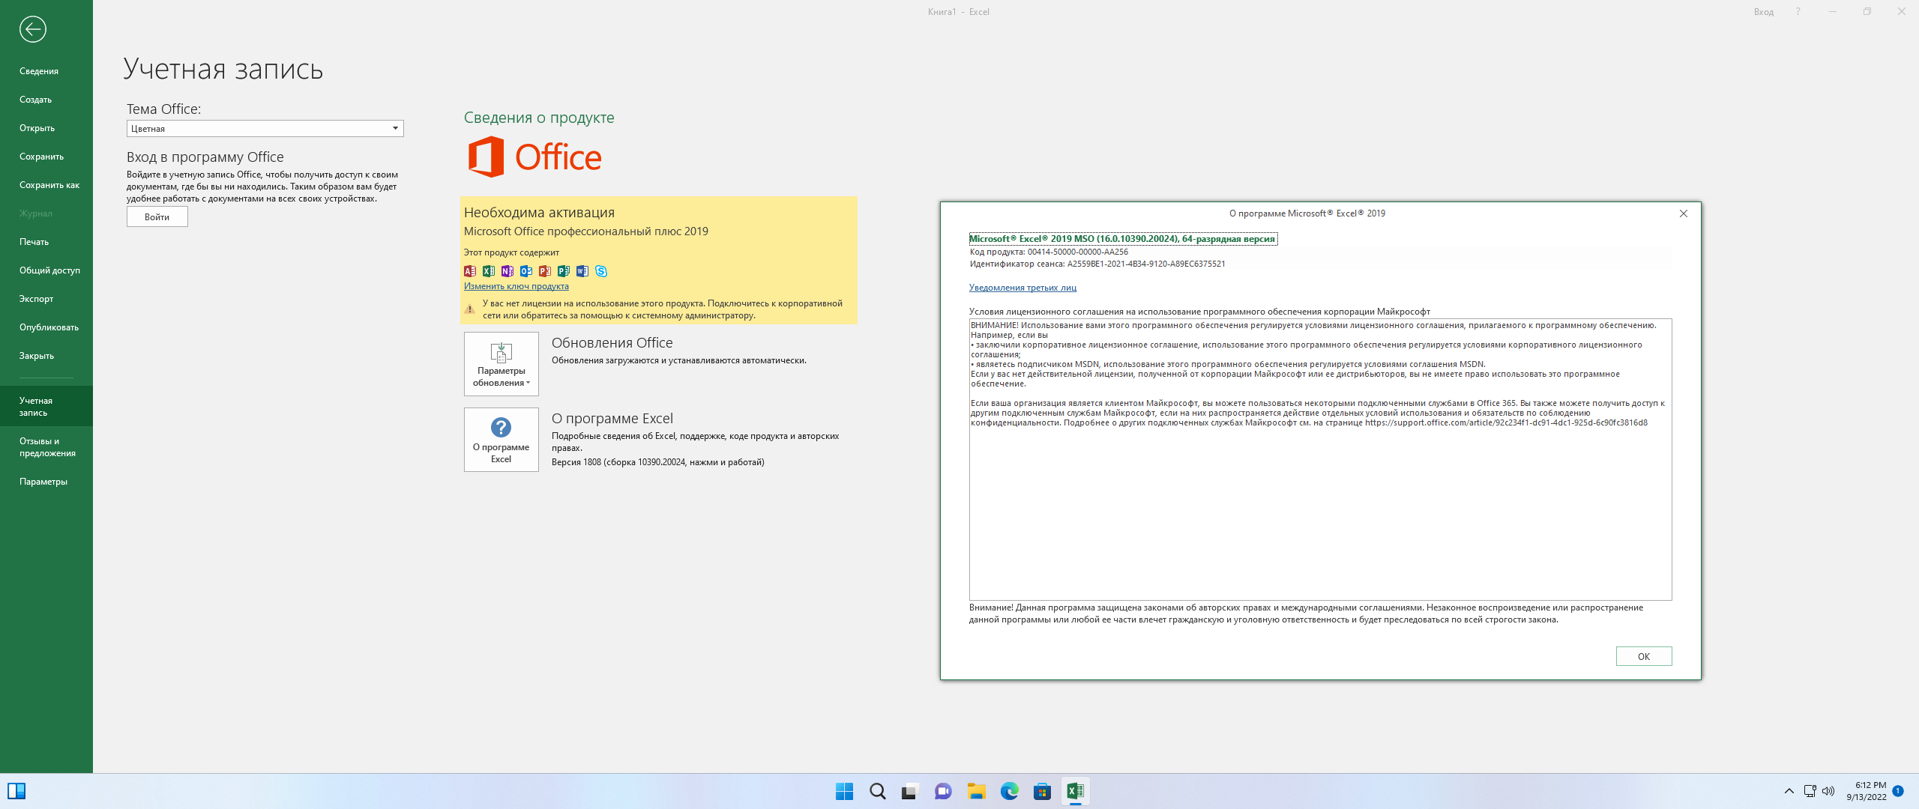Click the Outlook app icon in product contents
Screen dimensions: 1919x809
click(526, 271)
